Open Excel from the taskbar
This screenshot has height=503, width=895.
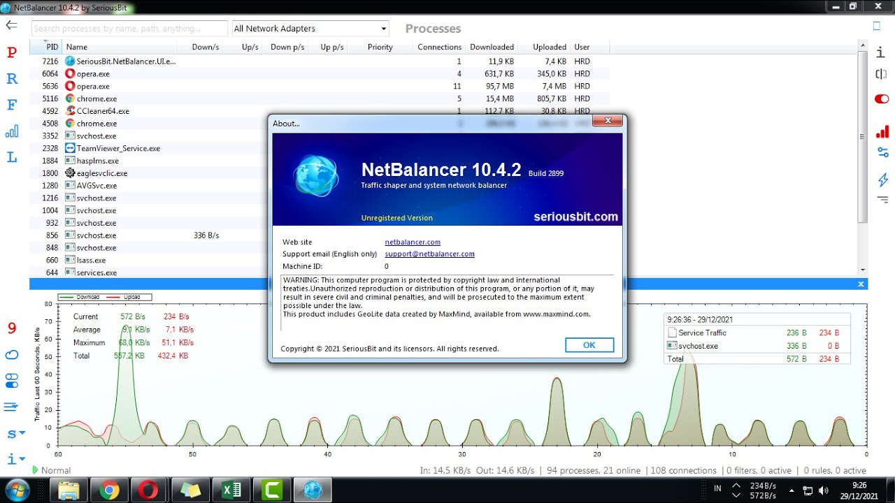[232, 490]
